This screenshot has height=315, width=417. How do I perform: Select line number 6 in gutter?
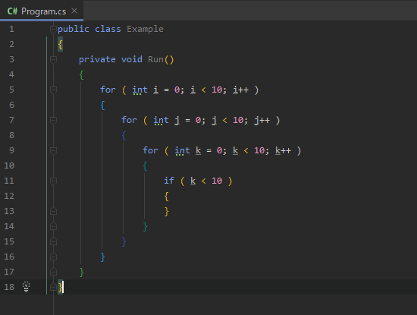click(11, 105)
